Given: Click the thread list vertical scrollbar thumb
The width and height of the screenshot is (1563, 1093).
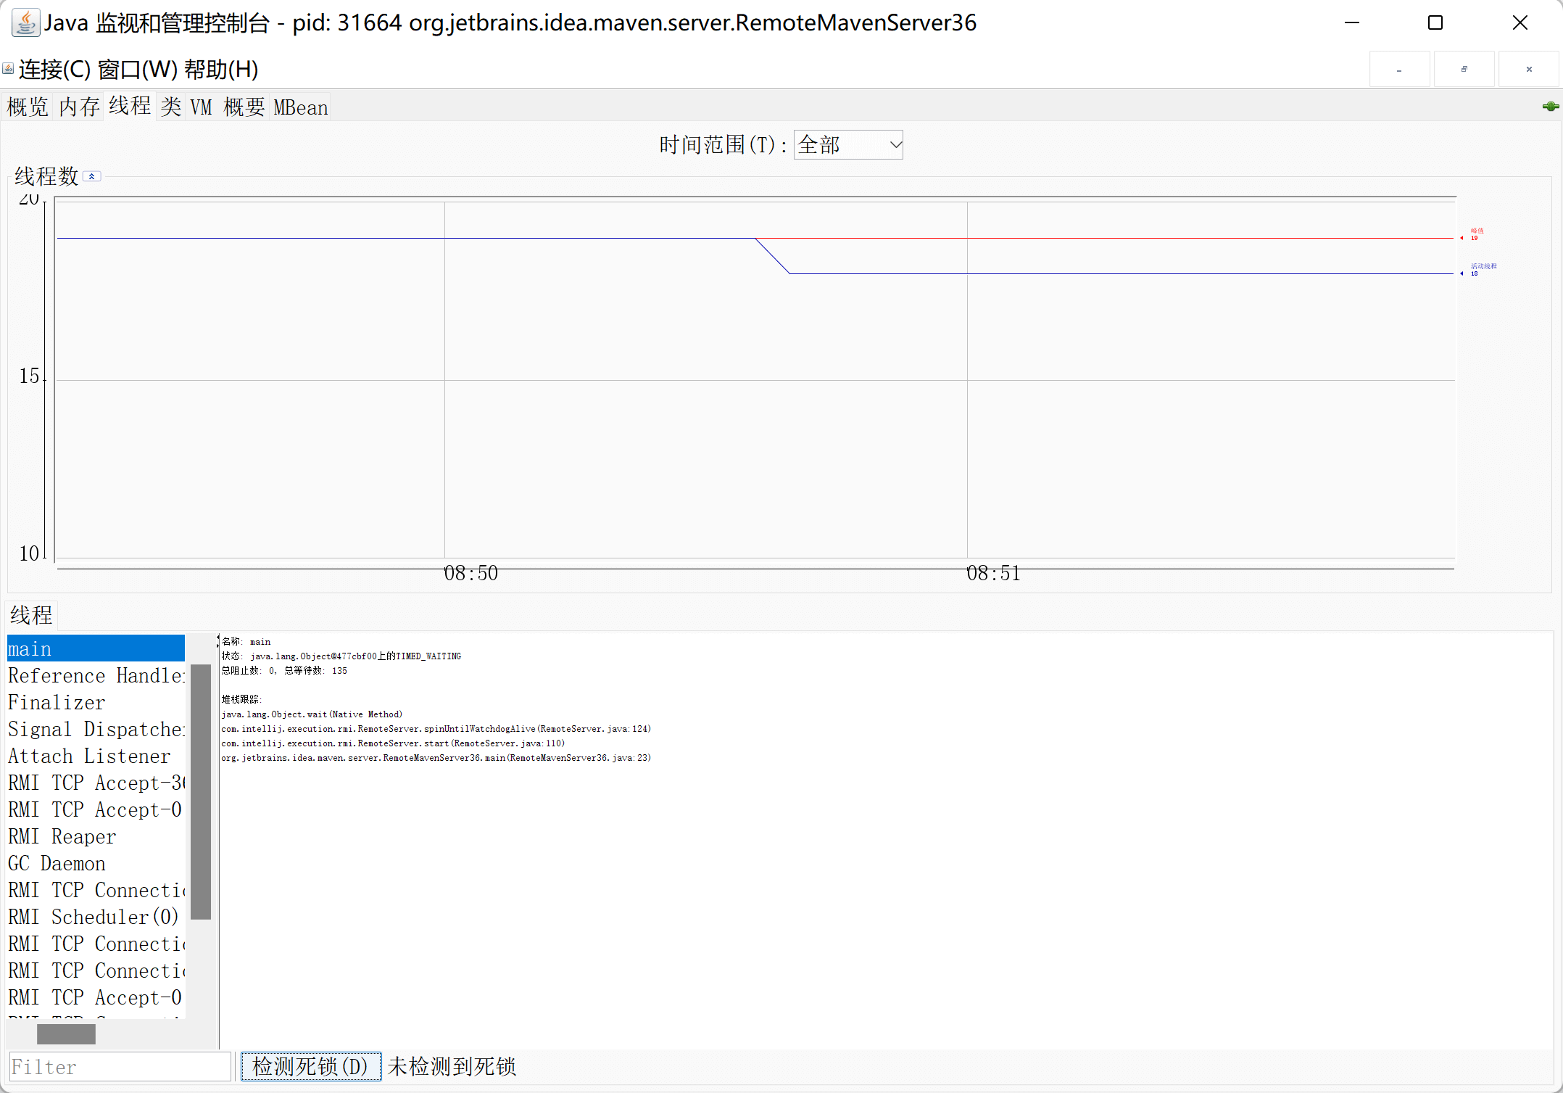Looking at the screenshot, I should pos(201,791).
